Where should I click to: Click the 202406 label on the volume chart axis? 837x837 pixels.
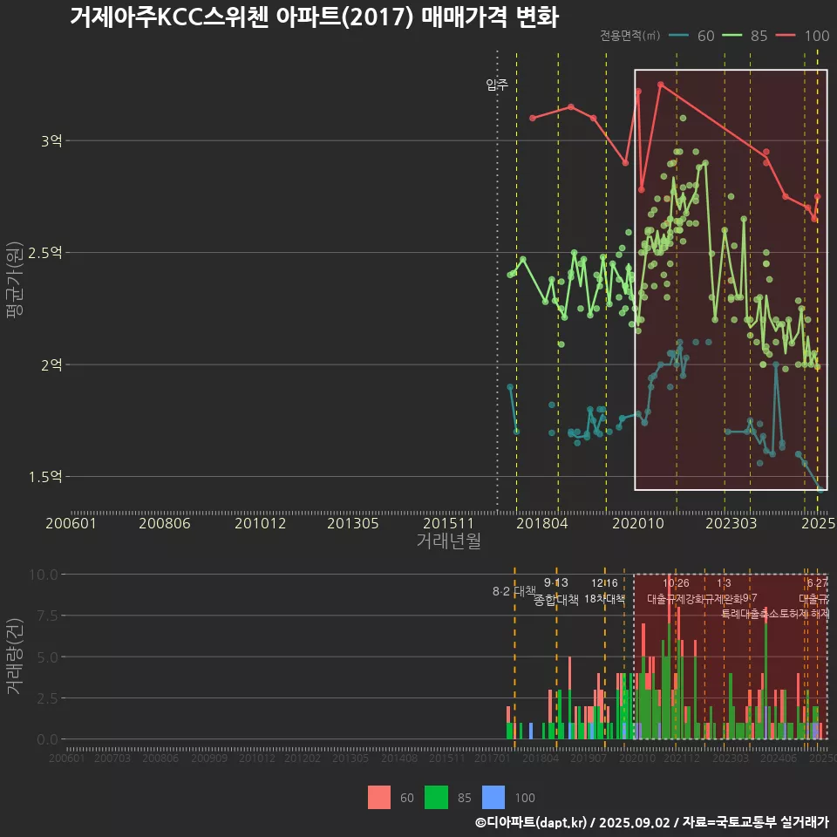(x=779, y=758)
